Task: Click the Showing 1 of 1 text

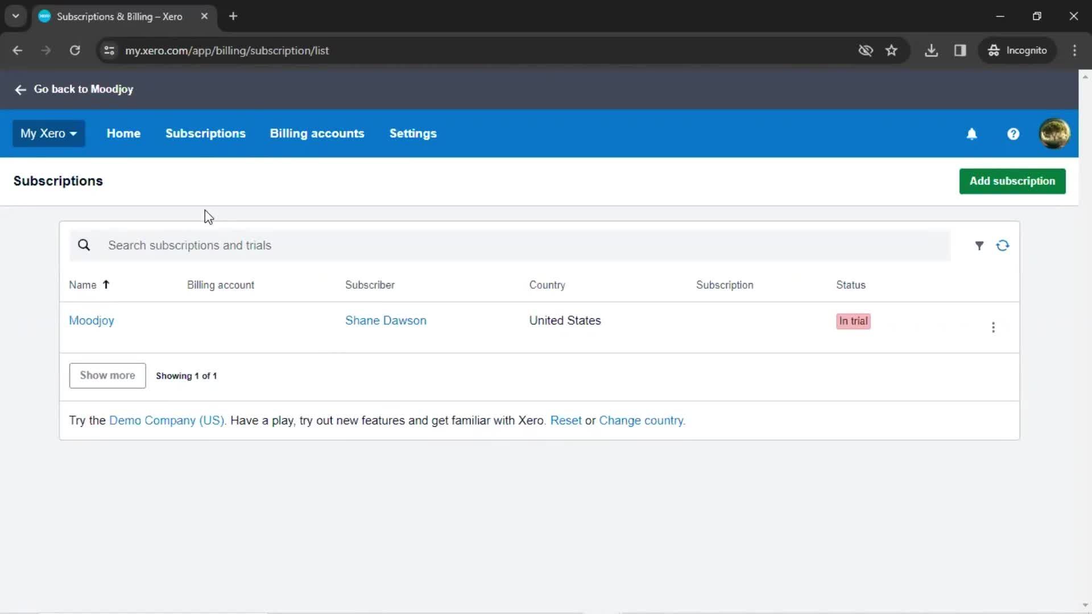Action: (186, 376)
